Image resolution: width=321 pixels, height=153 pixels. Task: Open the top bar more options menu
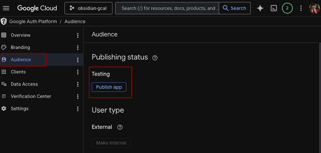[301, 8]
